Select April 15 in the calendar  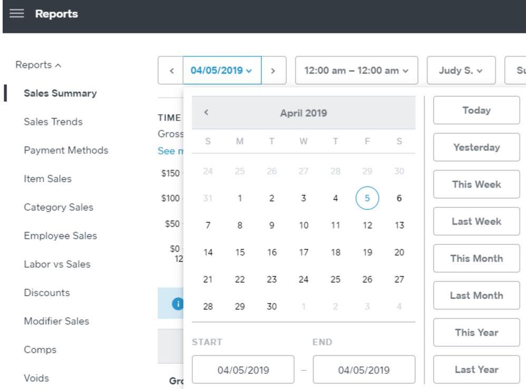pos(240,252)
